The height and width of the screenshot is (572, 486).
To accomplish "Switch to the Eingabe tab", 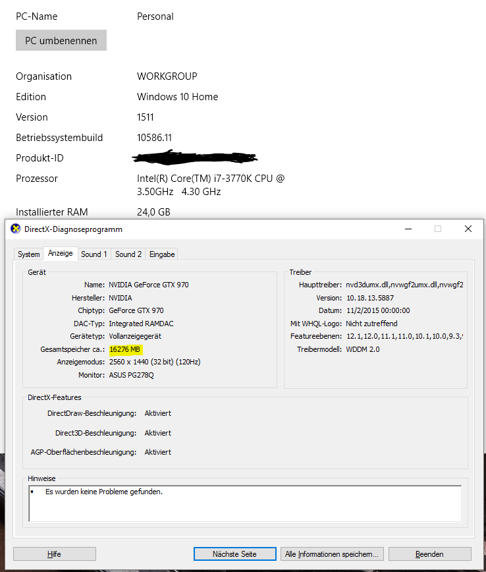I will [162, 254].
